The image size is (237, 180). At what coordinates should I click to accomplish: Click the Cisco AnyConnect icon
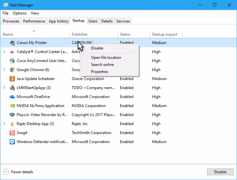12,61
